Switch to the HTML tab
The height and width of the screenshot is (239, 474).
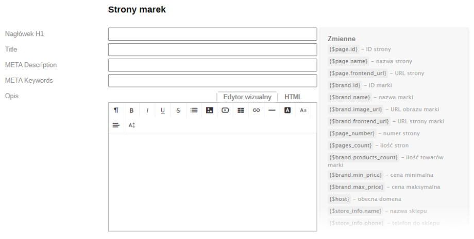pyautogui.click(x=293, y=97)
